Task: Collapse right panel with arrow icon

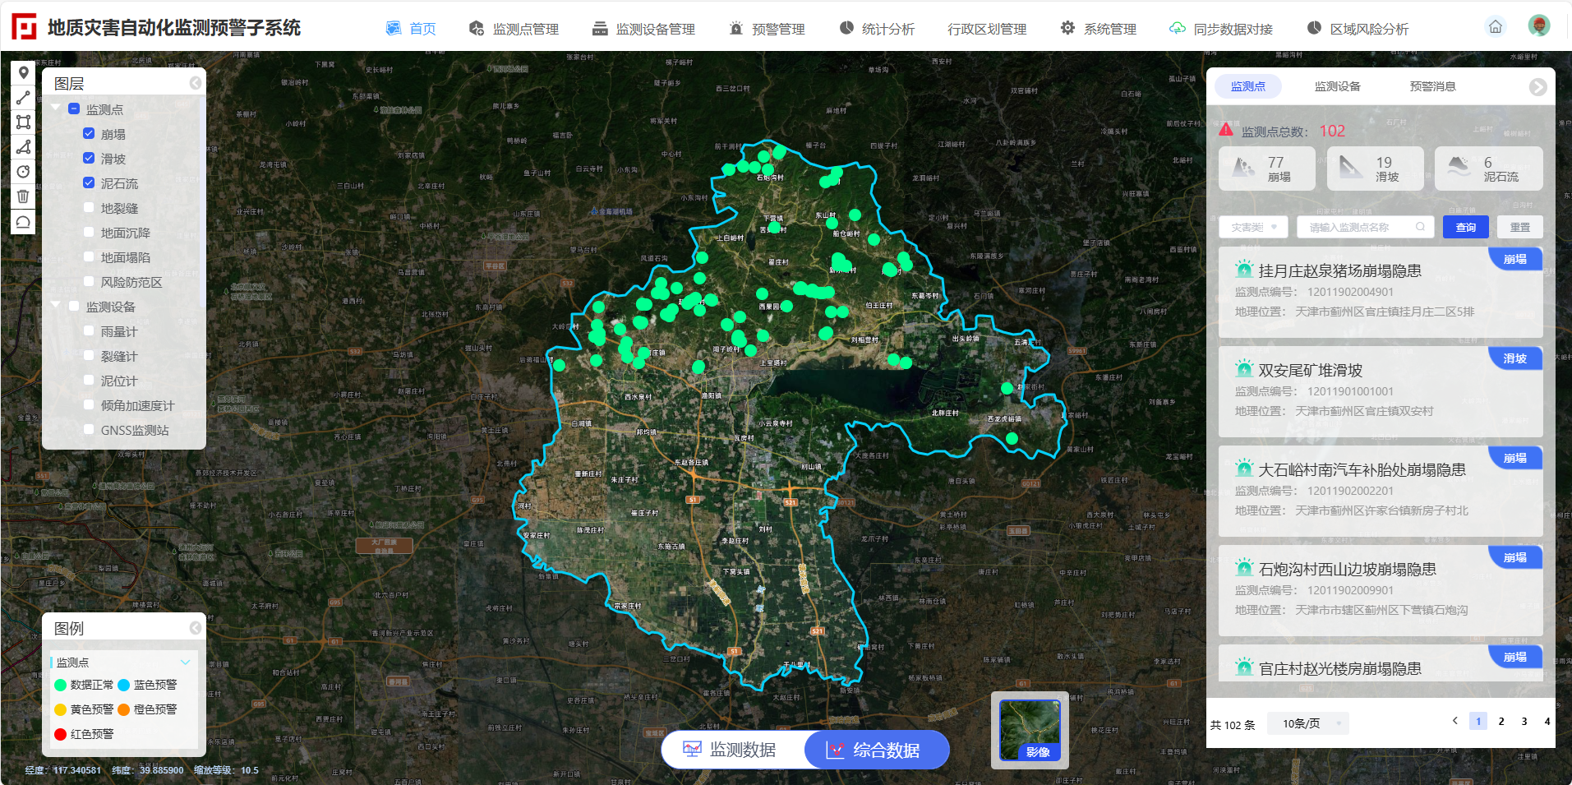Action: click(x=1537, y=87)
